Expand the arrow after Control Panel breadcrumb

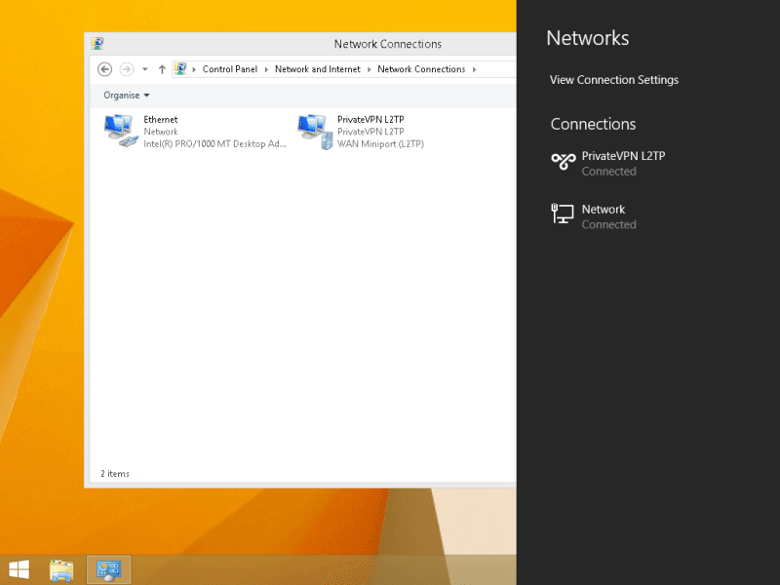coord(266,69)
